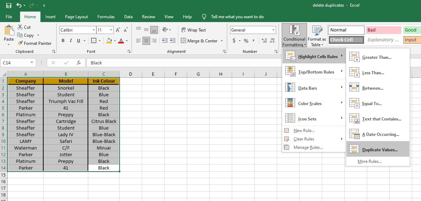Click the Save icon in title bar
The height and width of the screenshot is (201, 421).
pos(9,5)
